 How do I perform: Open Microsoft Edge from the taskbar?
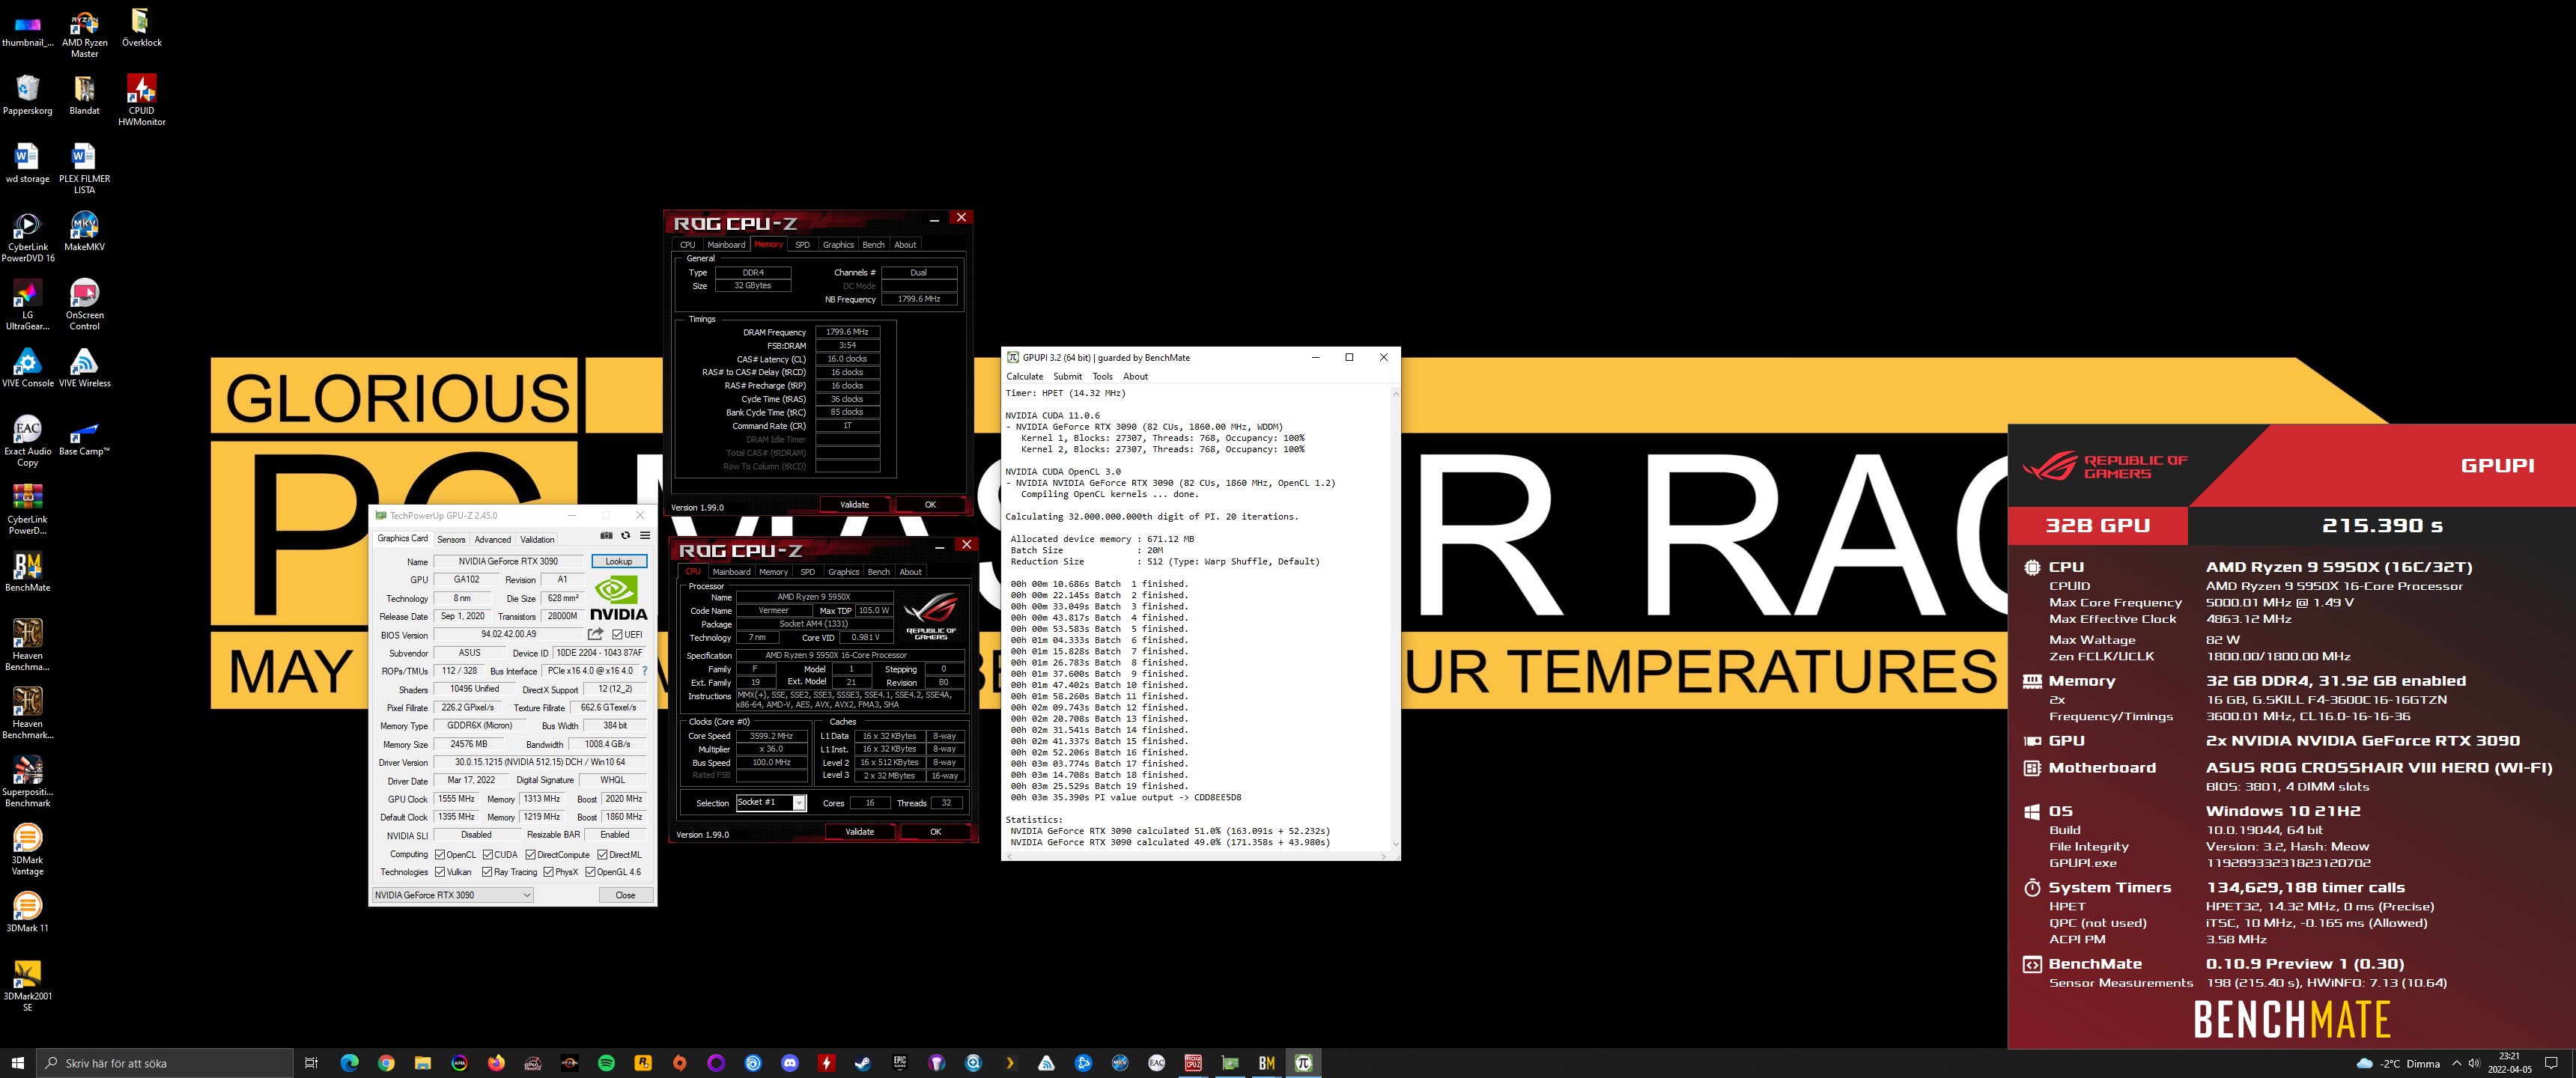coord(349,1063)
